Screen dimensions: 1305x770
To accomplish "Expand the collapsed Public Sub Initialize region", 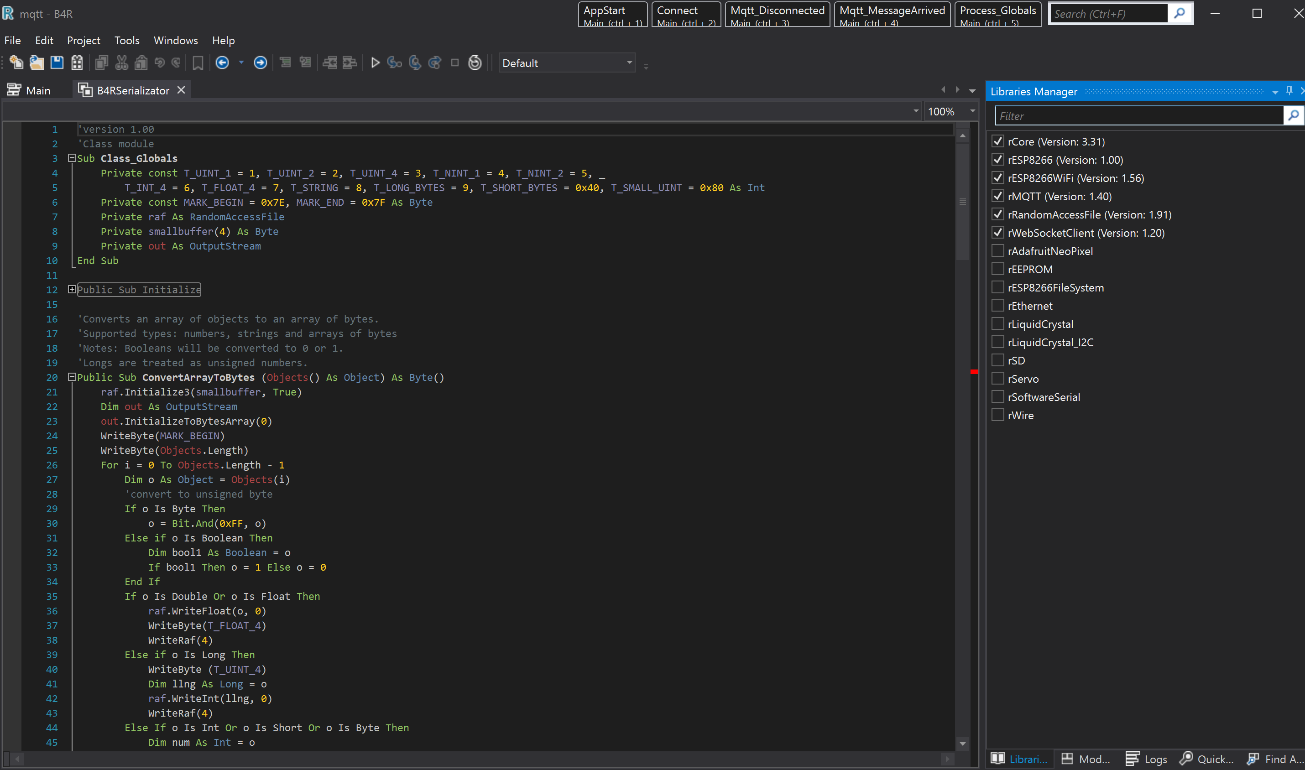I will point(72,290).
